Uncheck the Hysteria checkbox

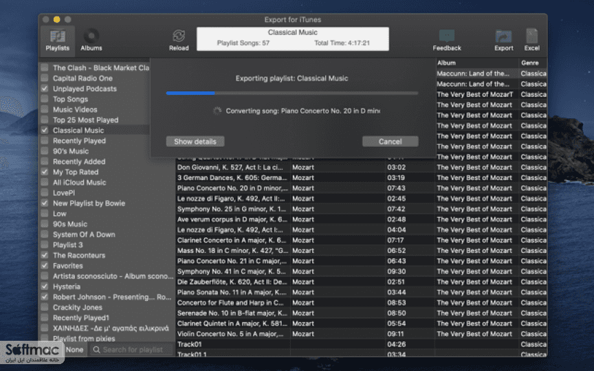click(x=45, y=286)
